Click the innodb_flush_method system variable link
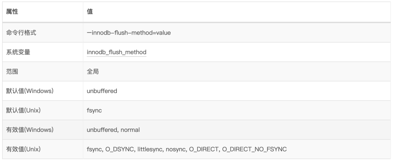 116,52
